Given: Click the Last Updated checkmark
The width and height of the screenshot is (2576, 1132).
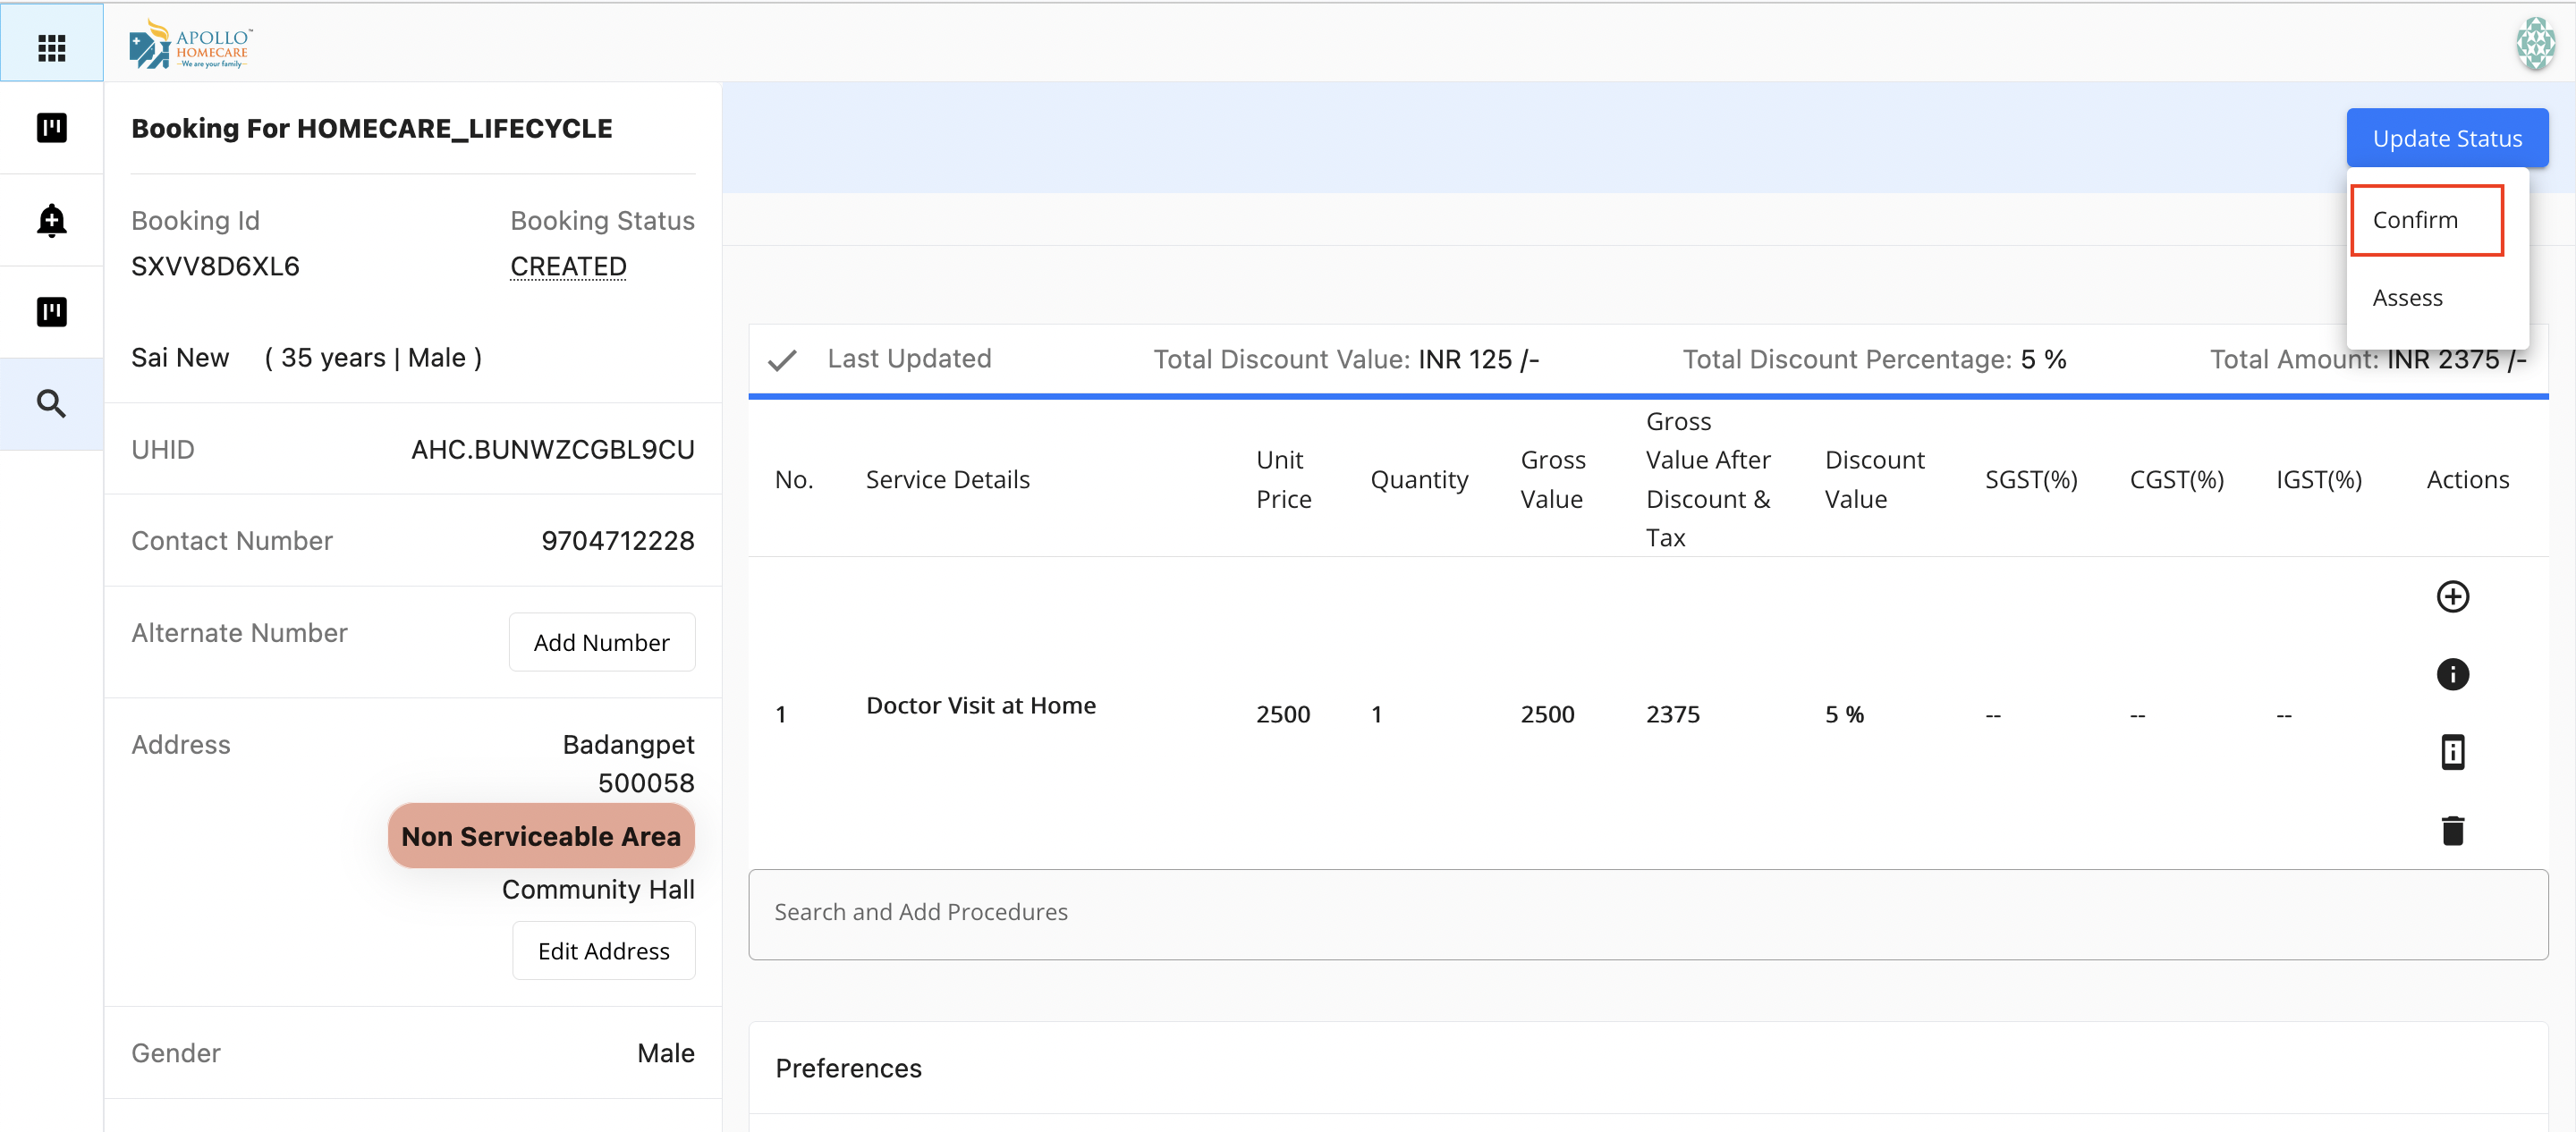Looking at the screenshot, I should pos(782,360).
